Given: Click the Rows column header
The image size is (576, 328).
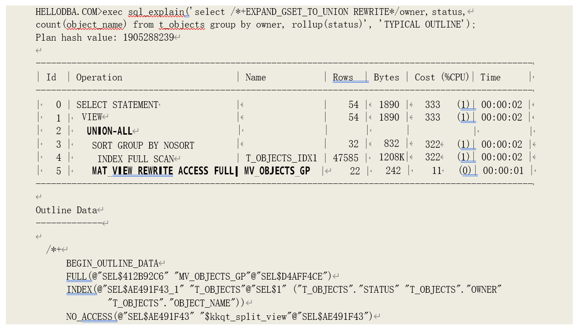Looking at the screenshot, I should click(x=343, y=77).
